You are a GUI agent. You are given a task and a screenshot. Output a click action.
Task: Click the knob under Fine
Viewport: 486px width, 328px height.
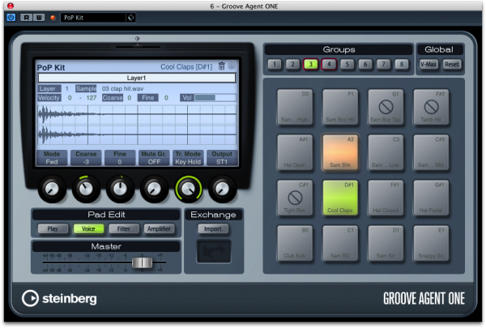pos(120,189)
